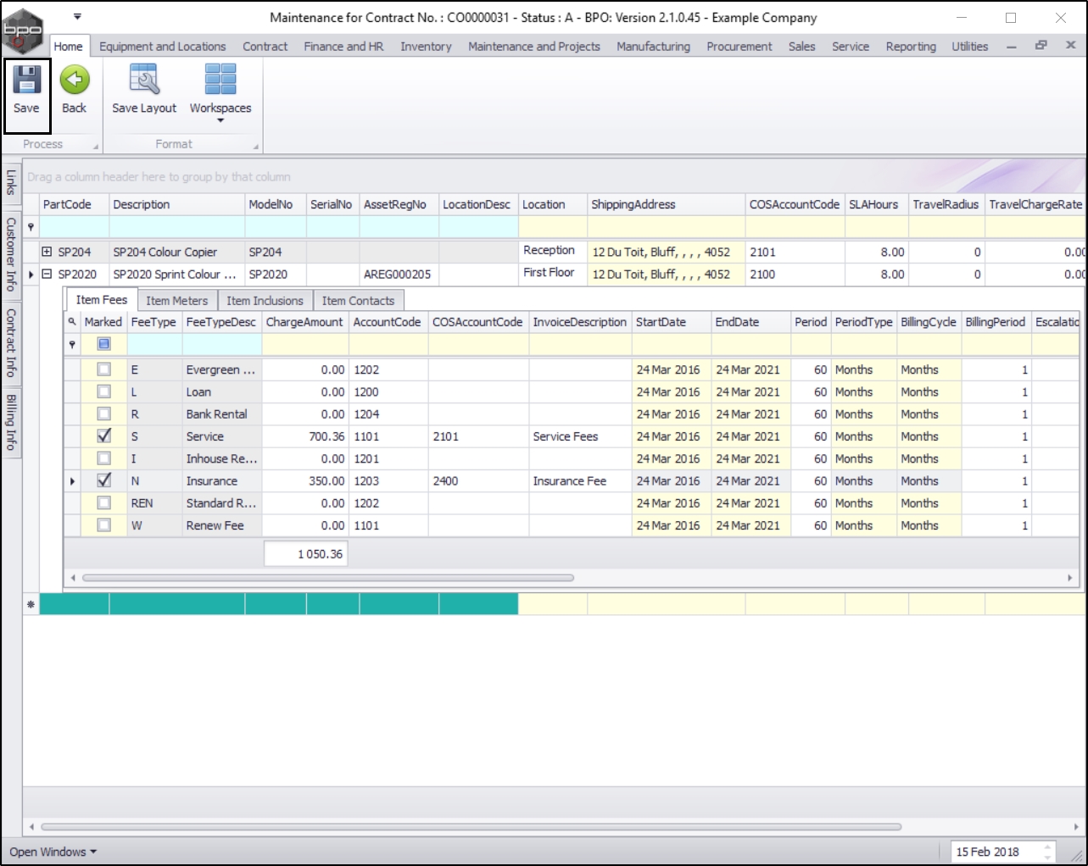Open the Format group dialog launcher
Image resolution: width=1088 pixels, height=866 pixels.
(255, 147)
